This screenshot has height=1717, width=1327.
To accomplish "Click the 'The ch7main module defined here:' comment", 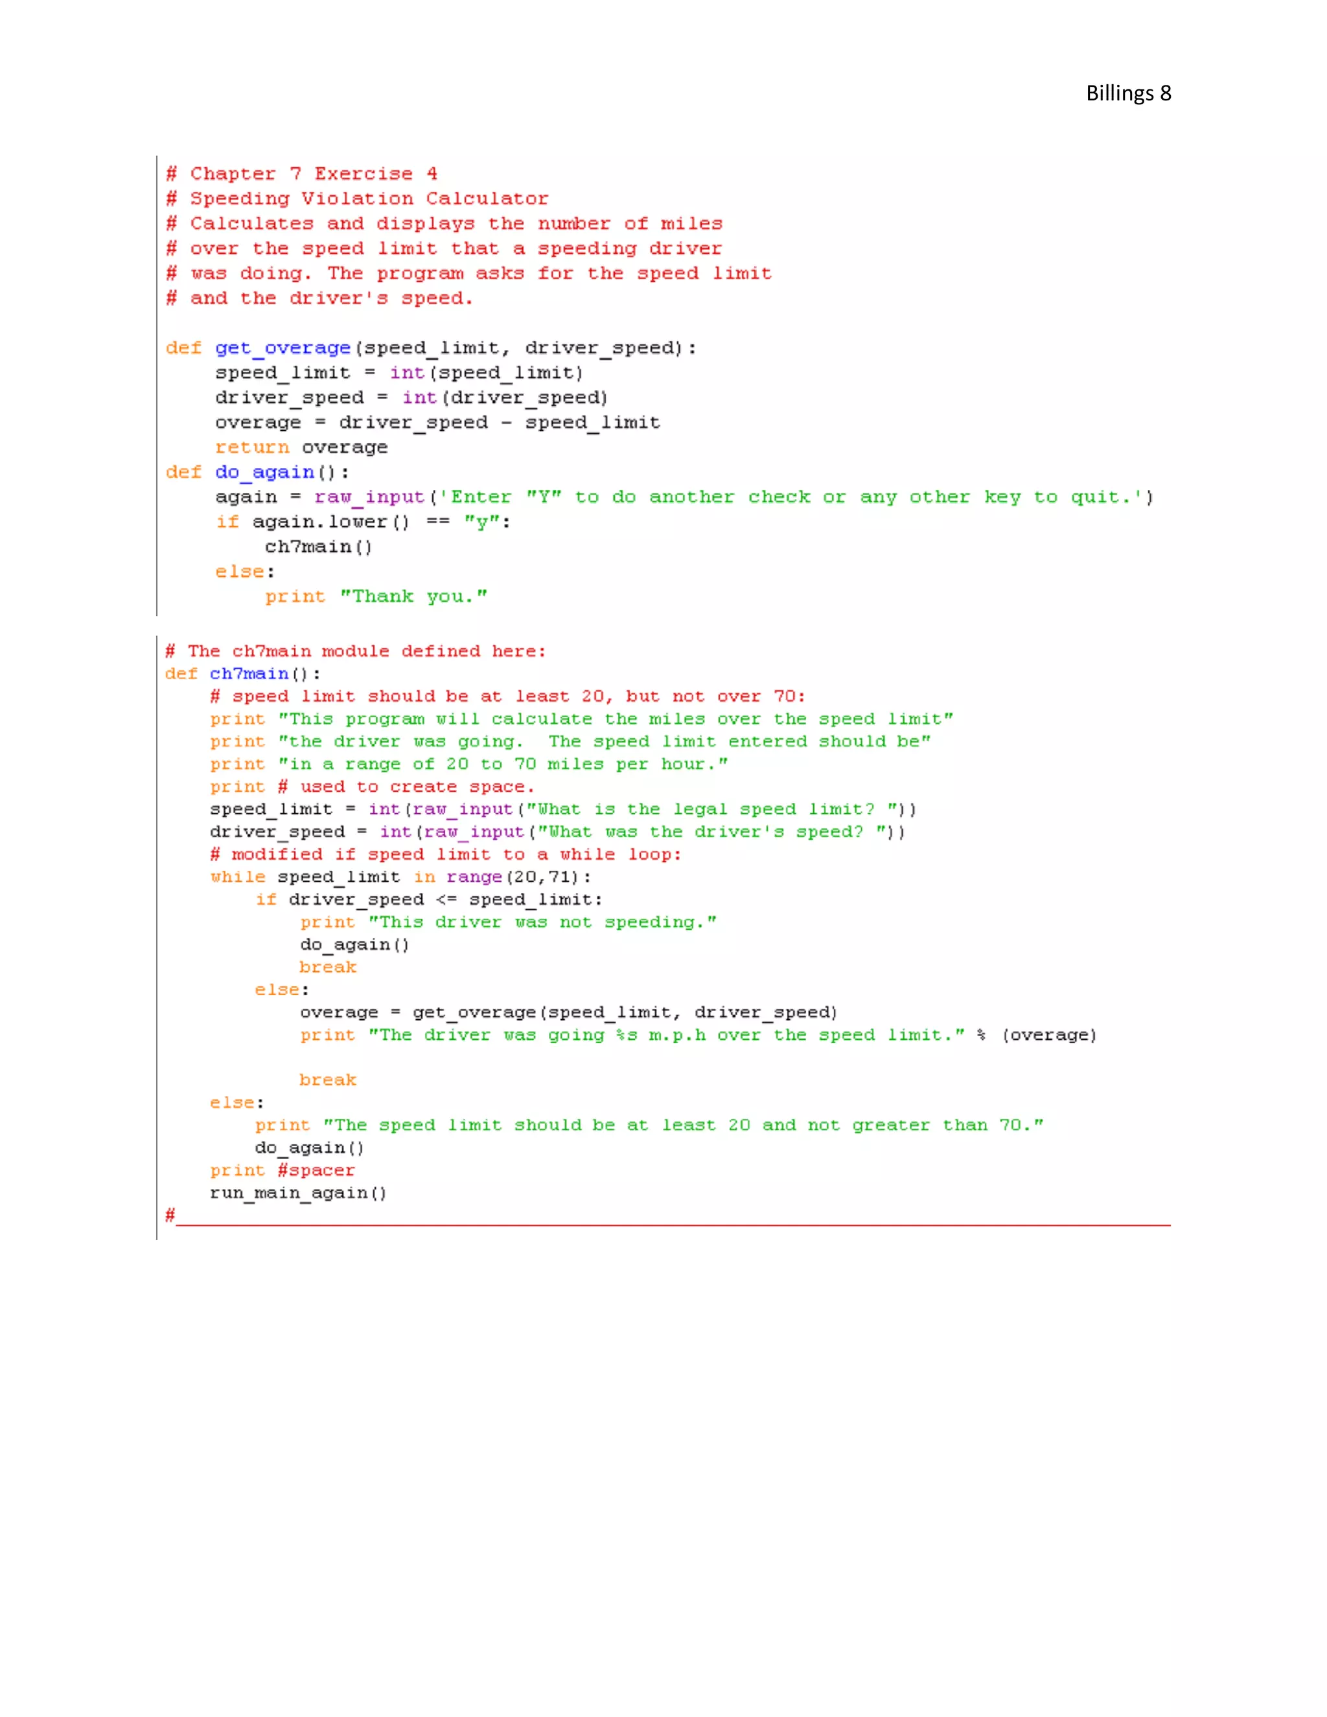I will pyautogui.click(x=355, y=651).
